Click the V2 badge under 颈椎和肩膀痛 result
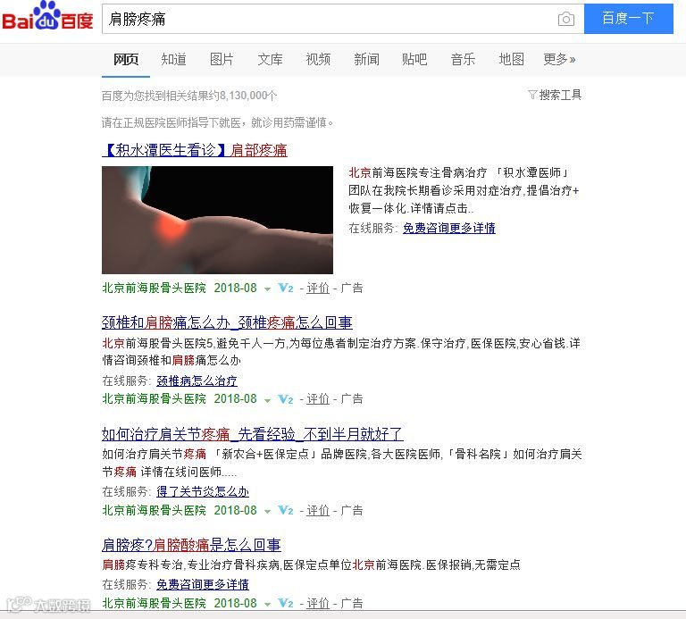The height and width of the screenshot is (619, 686). click(x=285, y=399)
